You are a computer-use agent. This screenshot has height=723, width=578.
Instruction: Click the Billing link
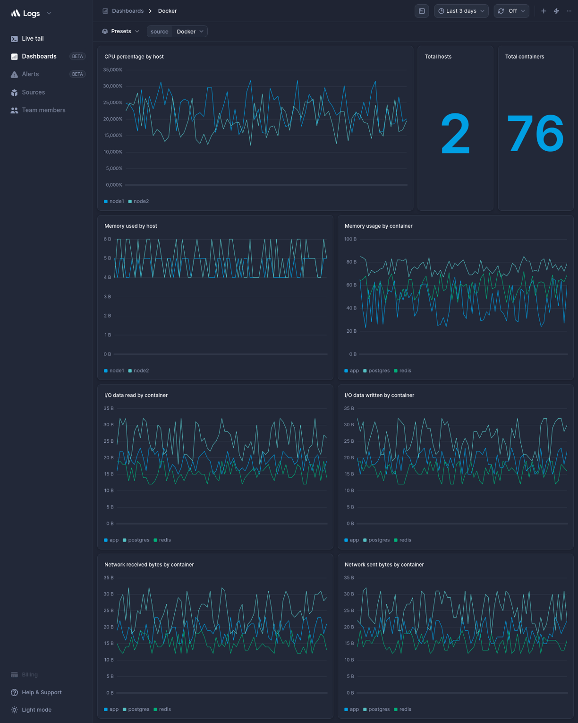pos(29,674)
